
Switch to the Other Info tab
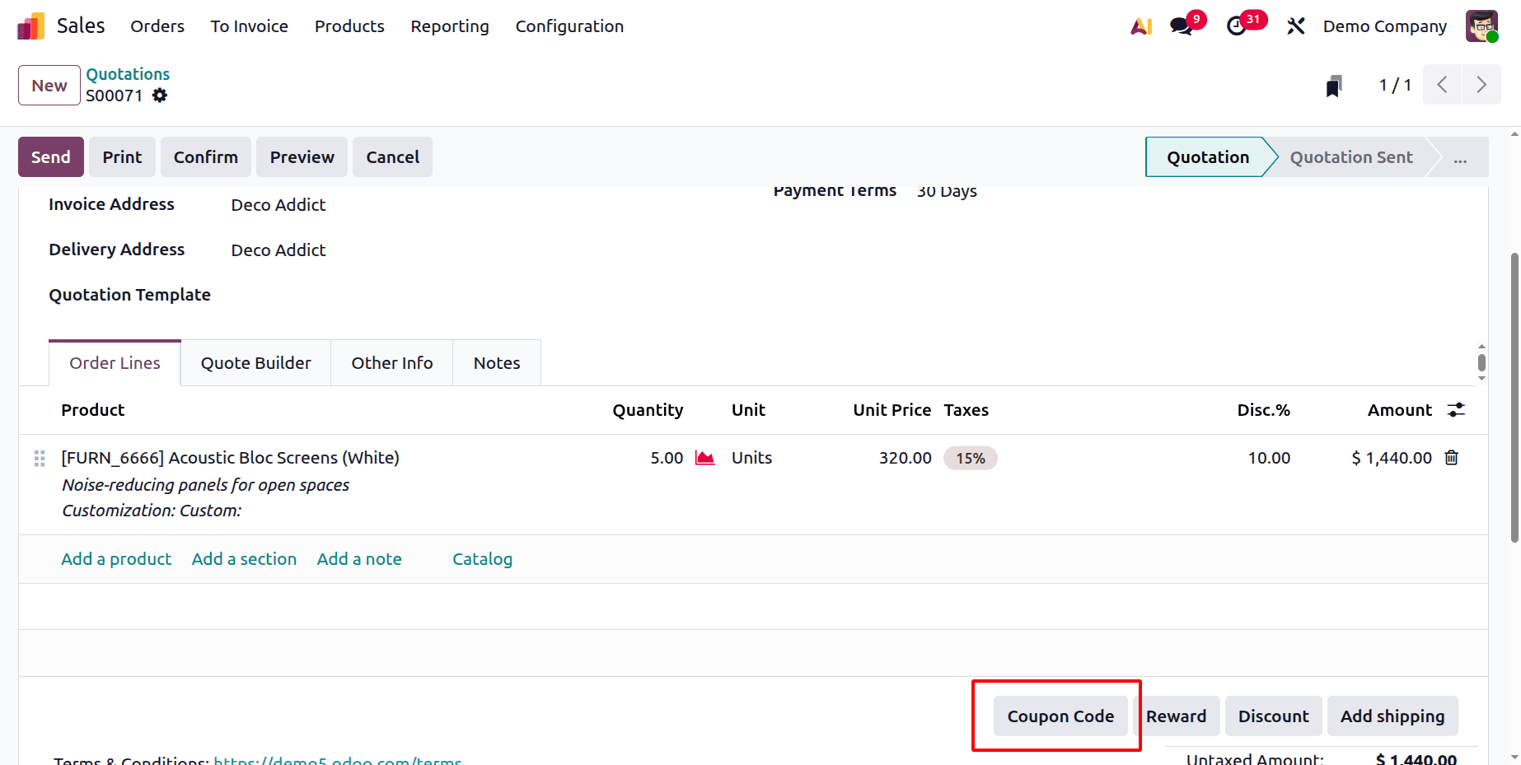(x=391, y=362)
